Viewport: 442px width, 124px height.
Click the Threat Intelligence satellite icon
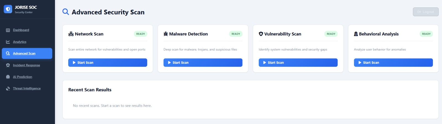pyautogui.click(x=8, y=89)
